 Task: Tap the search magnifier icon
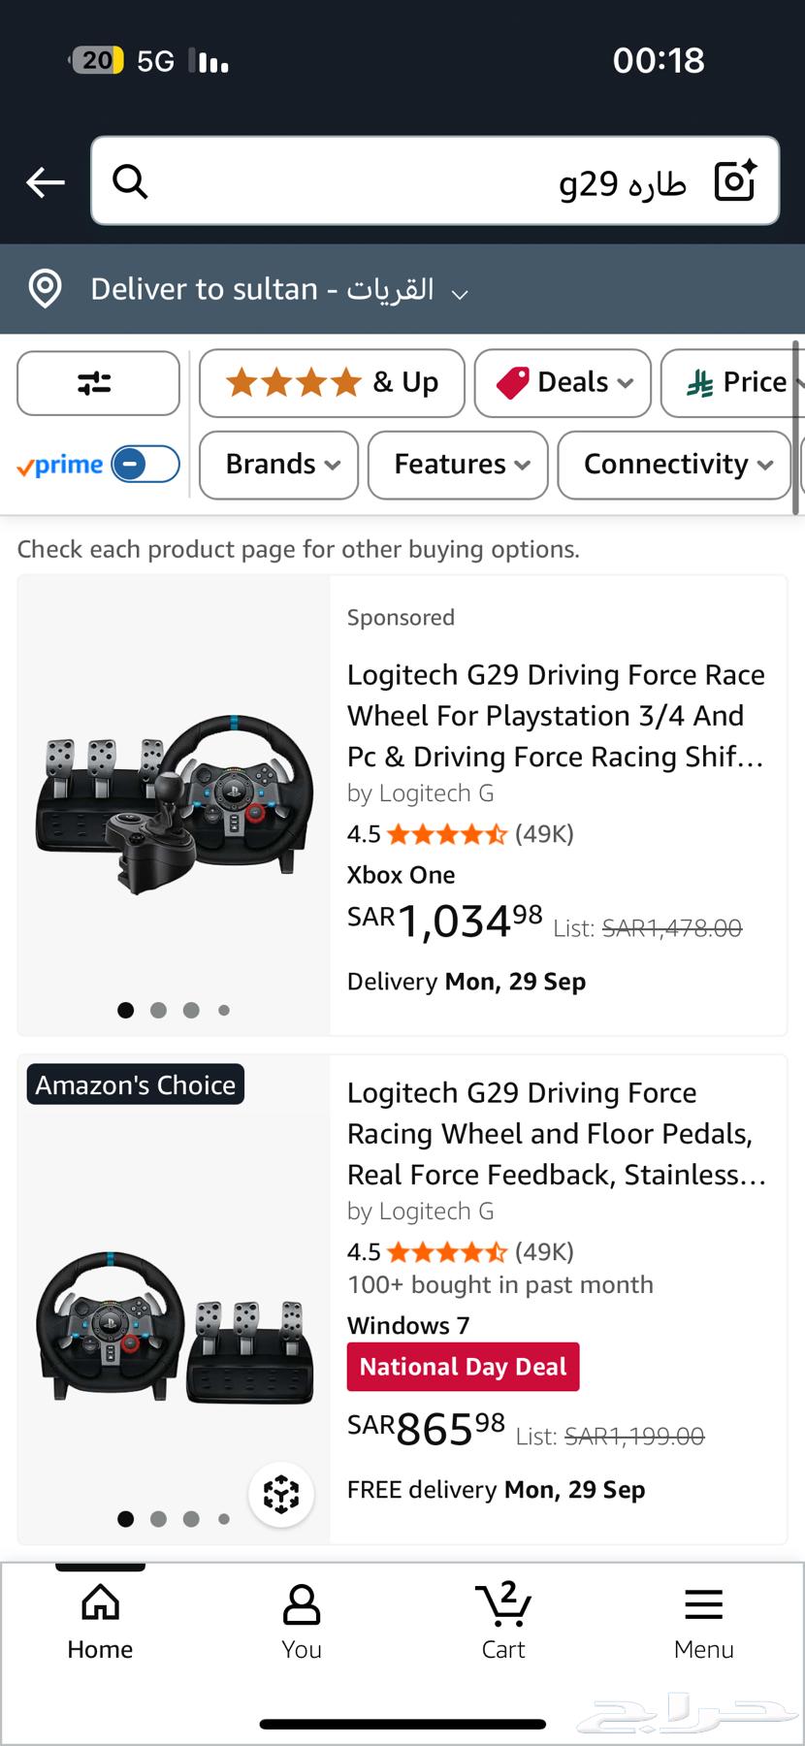(x=130, y=181)
